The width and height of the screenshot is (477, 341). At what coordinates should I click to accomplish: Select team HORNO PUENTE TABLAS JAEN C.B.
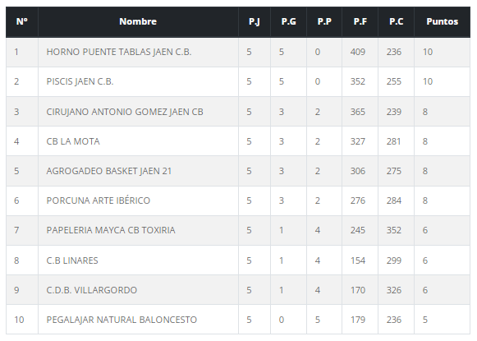tap(119, 52)
